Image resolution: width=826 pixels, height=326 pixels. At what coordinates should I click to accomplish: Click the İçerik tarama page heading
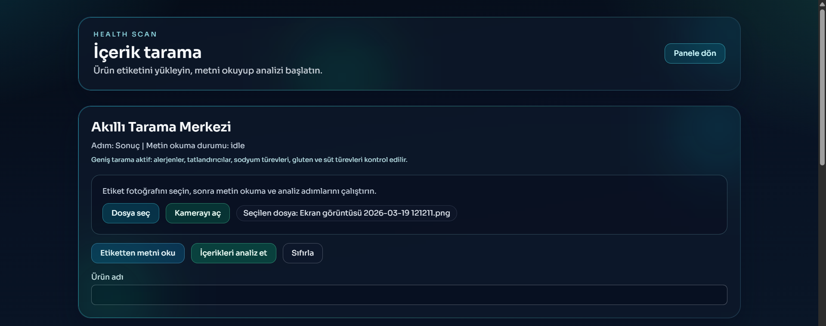(148, 52)
